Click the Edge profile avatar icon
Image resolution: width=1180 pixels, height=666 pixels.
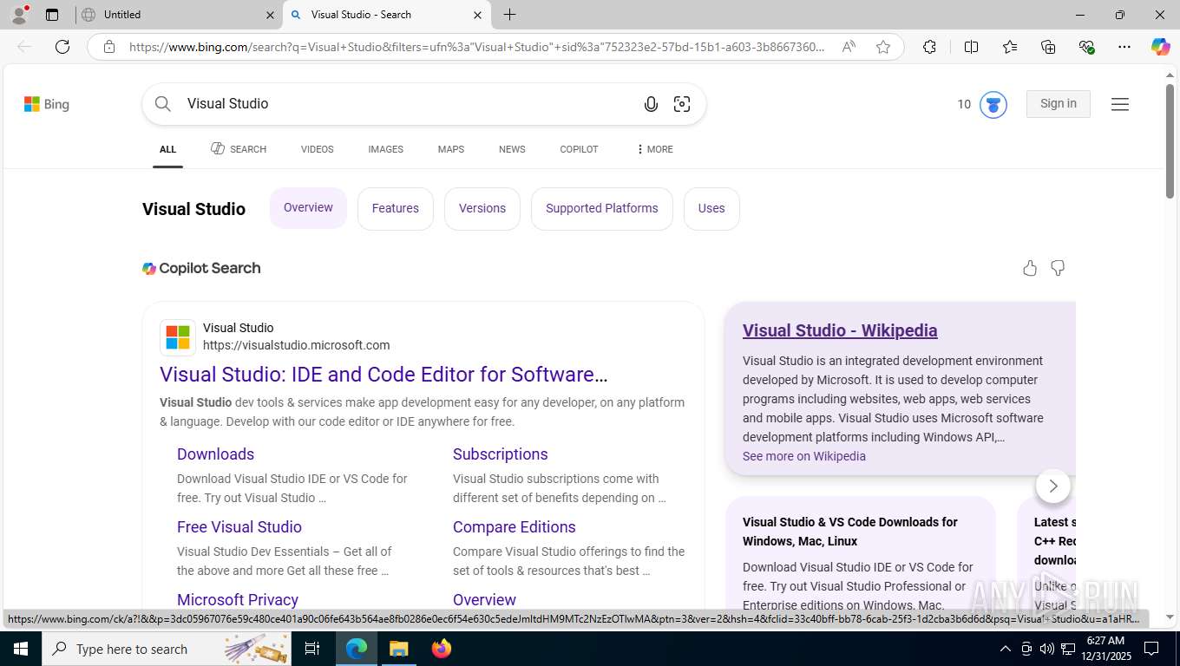click(x=19, y=14)
